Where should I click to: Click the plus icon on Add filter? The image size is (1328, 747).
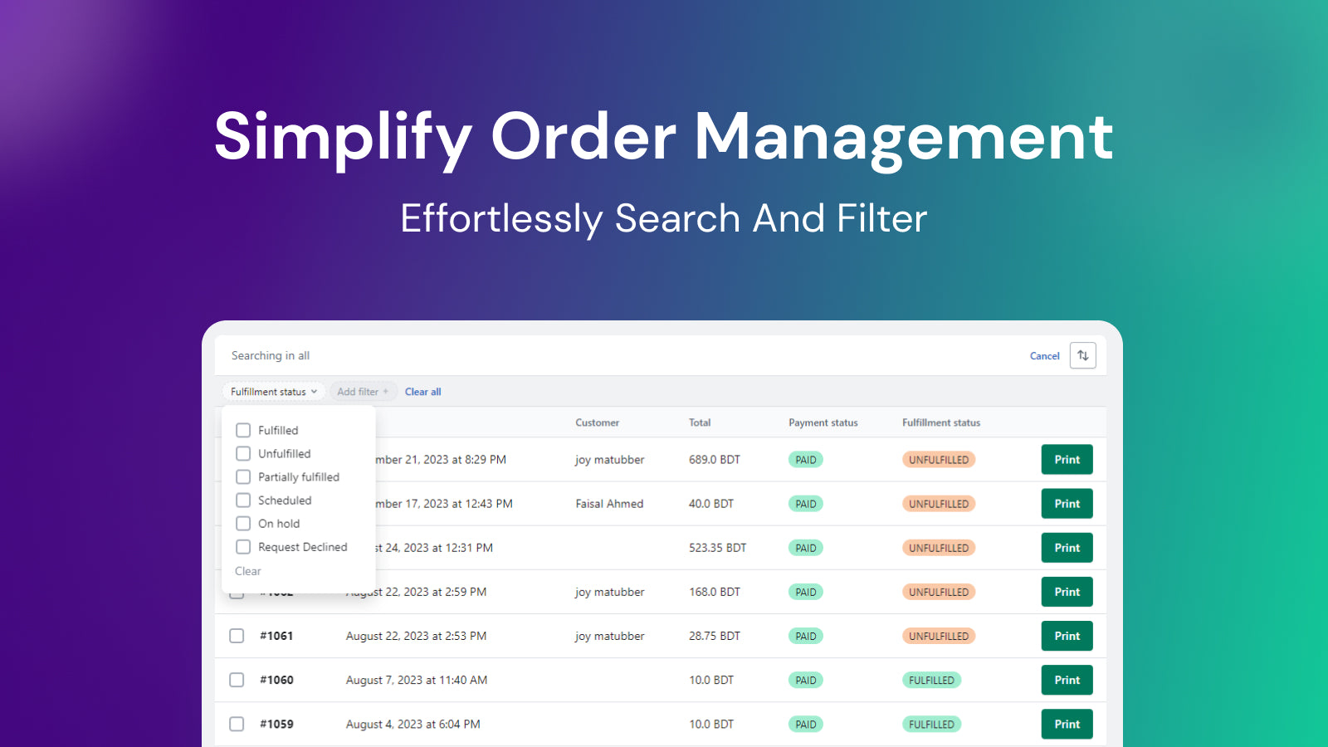click(x=387, y=391)
